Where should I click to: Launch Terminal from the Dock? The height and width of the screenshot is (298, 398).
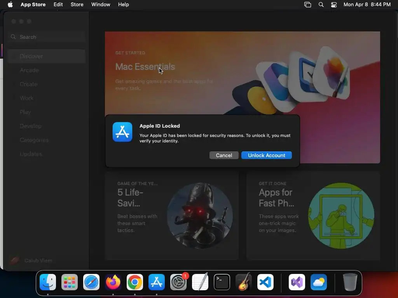(x=222, y=282)
